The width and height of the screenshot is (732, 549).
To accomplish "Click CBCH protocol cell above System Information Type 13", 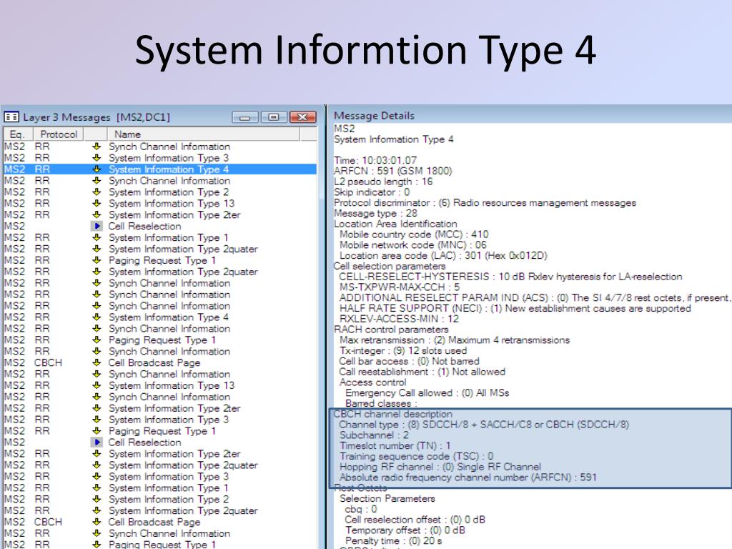I will [48, 362].
